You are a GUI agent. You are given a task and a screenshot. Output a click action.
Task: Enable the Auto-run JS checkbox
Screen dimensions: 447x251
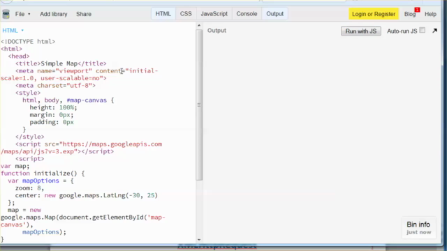(423, 30)
